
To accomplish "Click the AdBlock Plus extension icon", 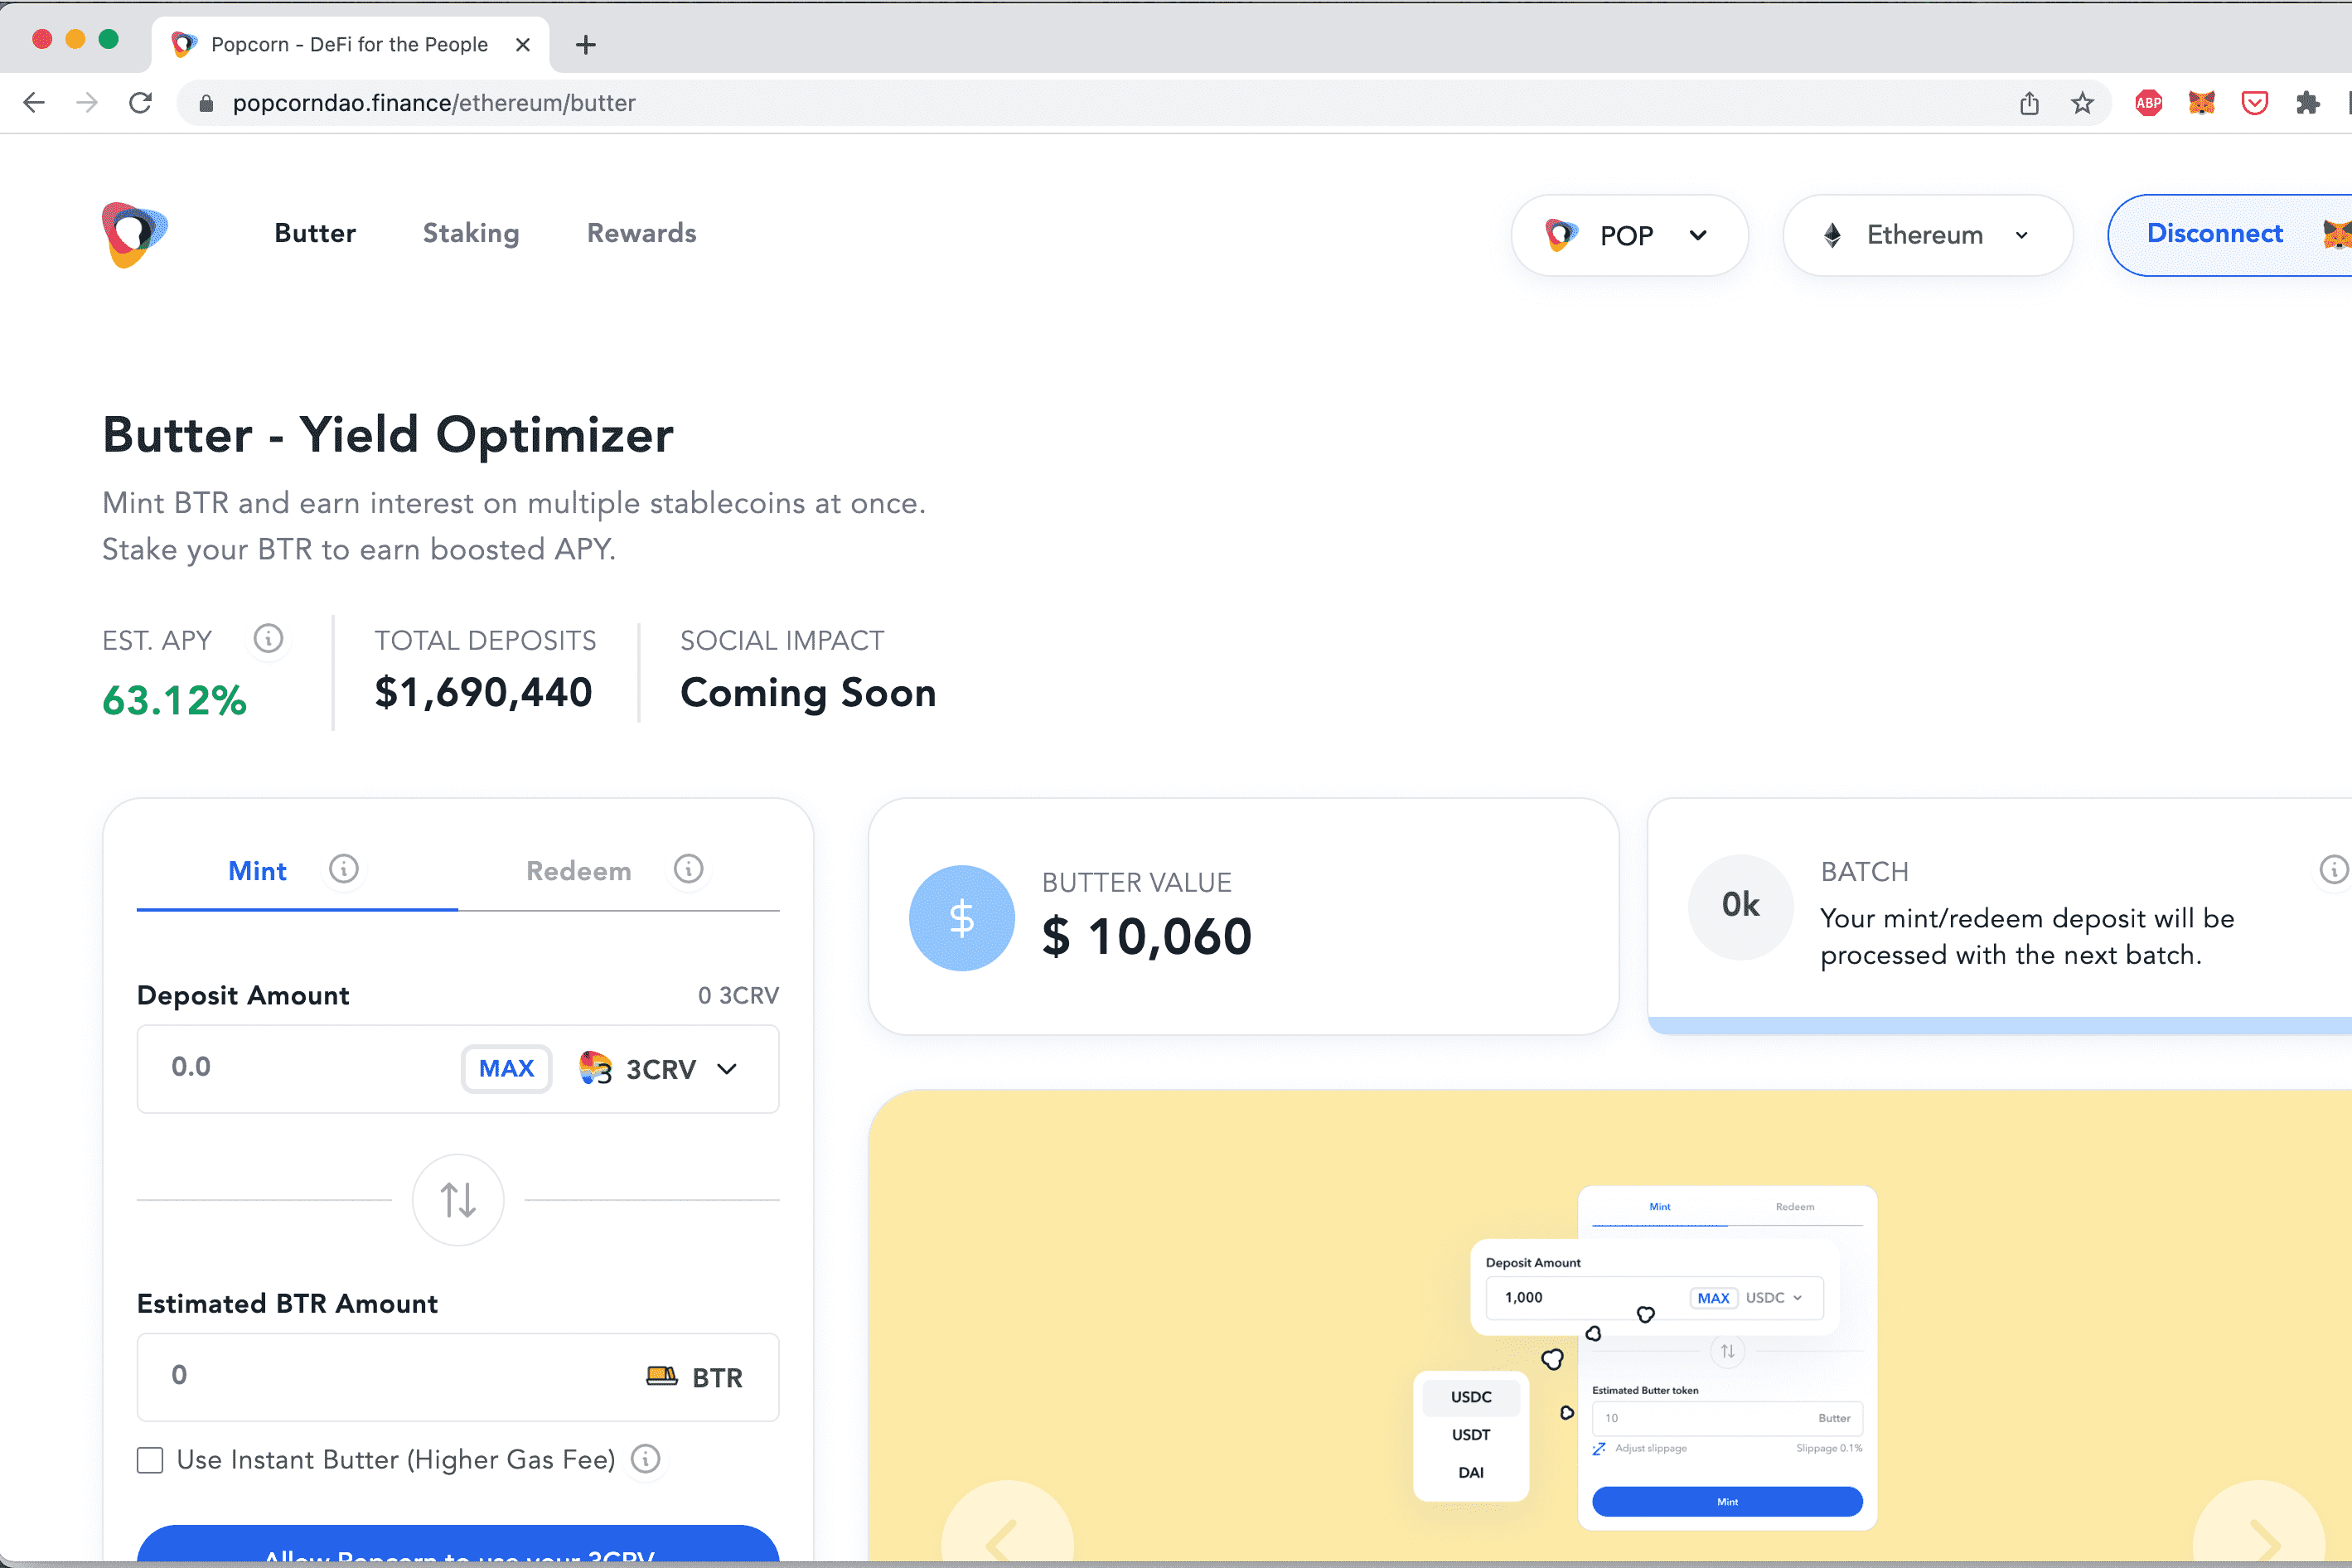I will [2148, 103].
